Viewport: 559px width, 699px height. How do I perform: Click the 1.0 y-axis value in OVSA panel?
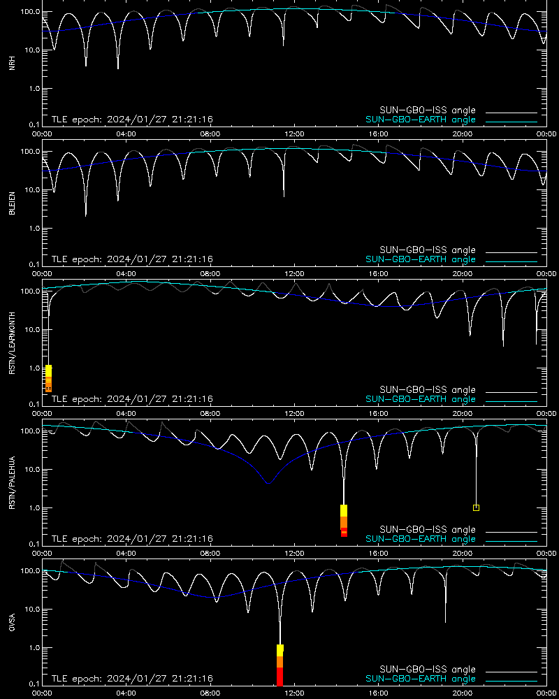pyautogui.click(x=34, y=648)
